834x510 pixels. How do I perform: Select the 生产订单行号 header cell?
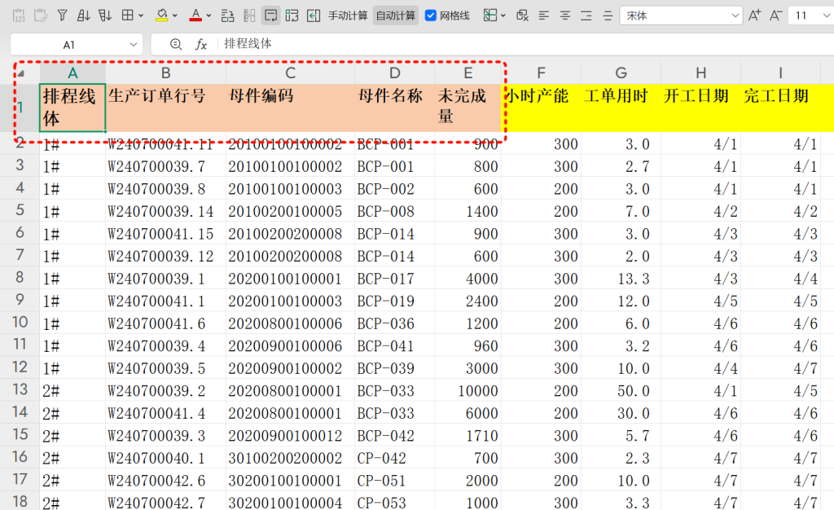tap(165, 108)
